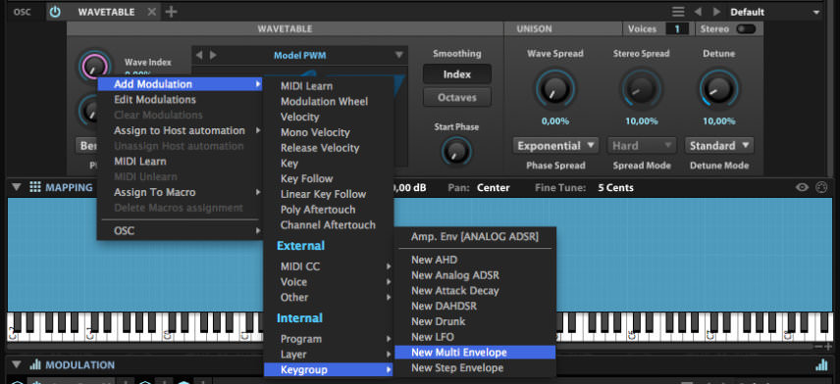Select Key Follow source
This screenshot has width=840, height=384.
[x=329, y=178]
